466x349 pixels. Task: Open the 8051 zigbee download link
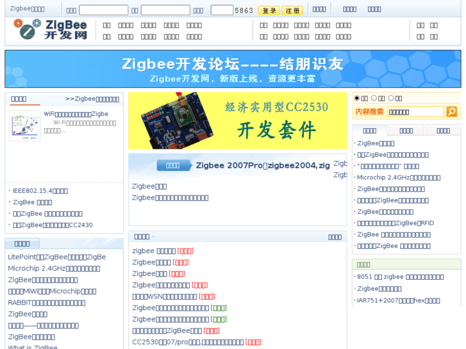point(401,277)
